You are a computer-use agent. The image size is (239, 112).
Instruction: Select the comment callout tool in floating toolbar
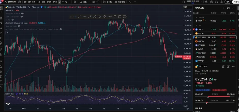point(120,17)
